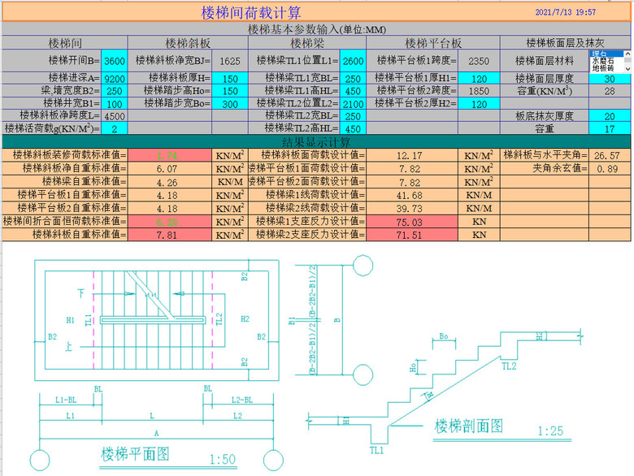634x476 pixels.
Task: Select the 楼梯斜板厚H input cell
Action: pyautogui.click(x=230, y=79)
